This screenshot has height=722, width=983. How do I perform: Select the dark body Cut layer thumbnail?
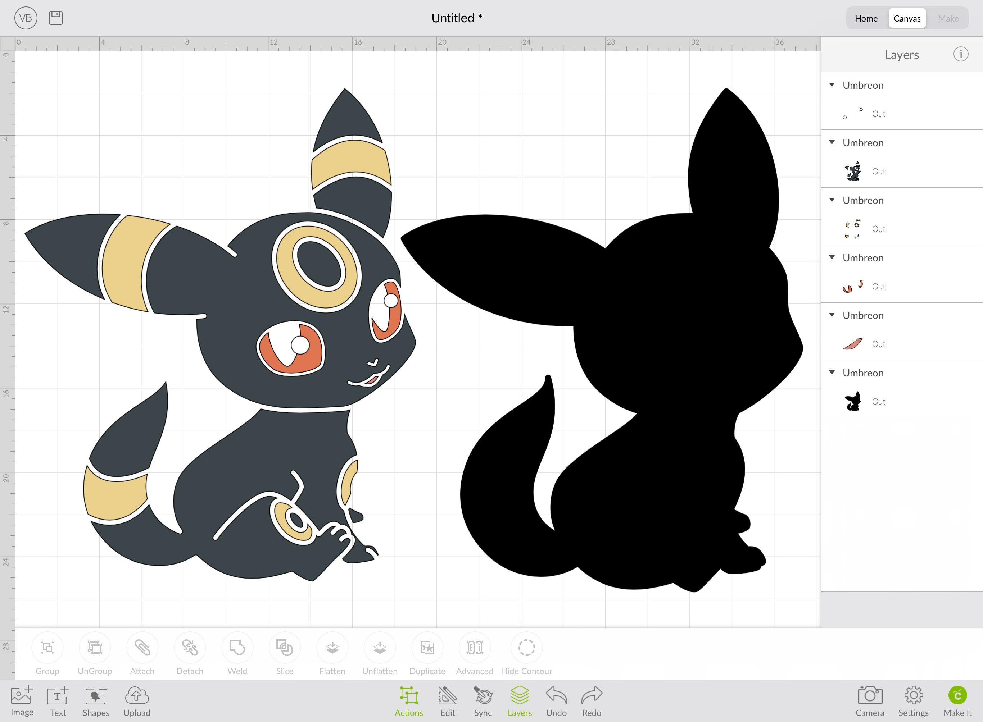[x=853, y=171]
